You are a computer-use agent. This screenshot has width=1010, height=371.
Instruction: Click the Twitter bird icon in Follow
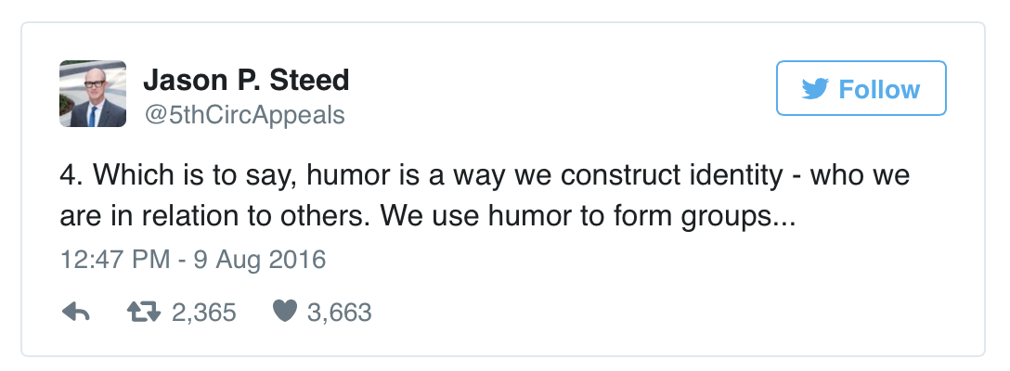(x=814, y=89)
